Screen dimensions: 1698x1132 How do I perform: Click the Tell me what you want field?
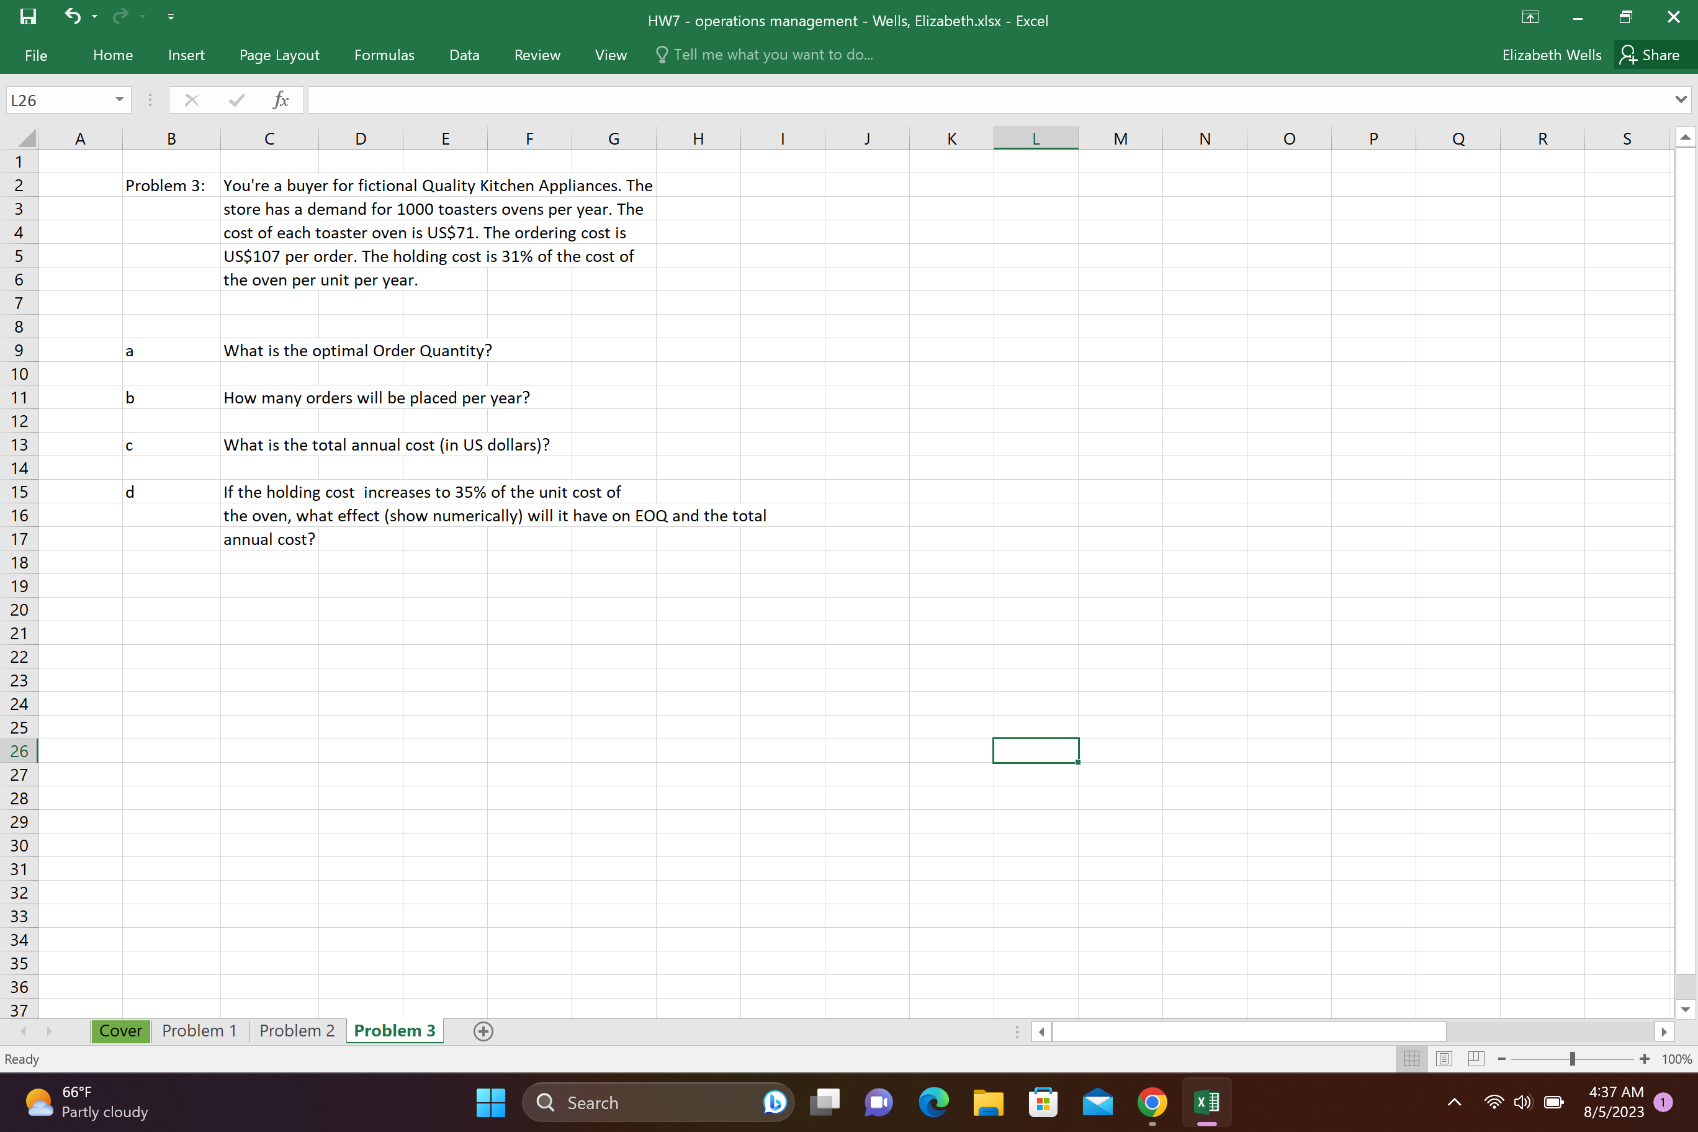tap(773, 55)
